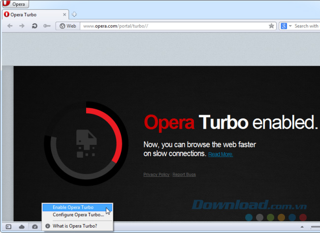
Task: Open the Privacy Policy link
Action: 157,174
